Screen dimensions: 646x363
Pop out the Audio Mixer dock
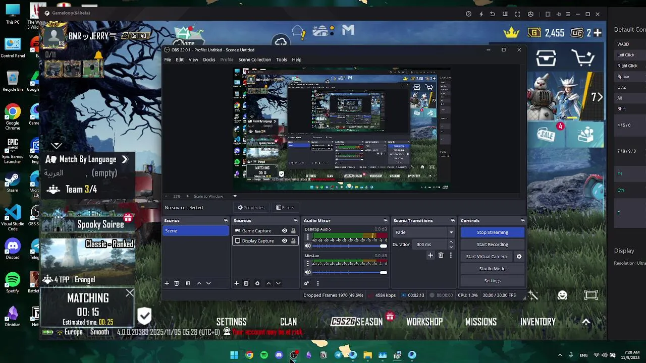point(386,221)
